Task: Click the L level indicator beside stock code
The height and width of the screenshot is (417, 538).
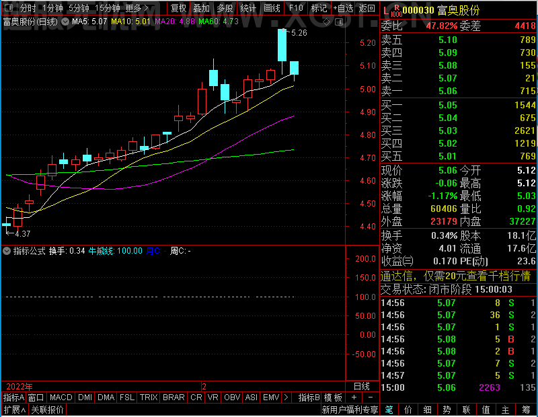Action: click(x=386, y=11)
